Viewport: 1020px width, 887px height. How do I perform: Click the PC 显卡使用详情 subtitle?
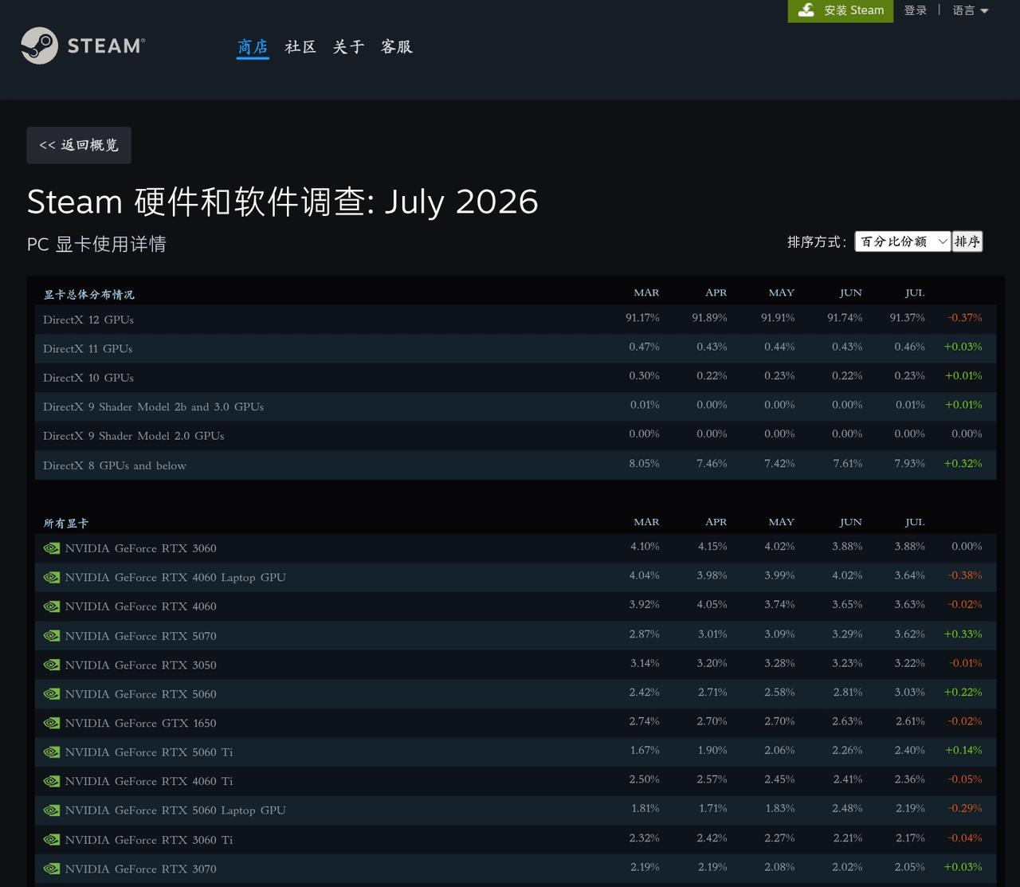96,244
